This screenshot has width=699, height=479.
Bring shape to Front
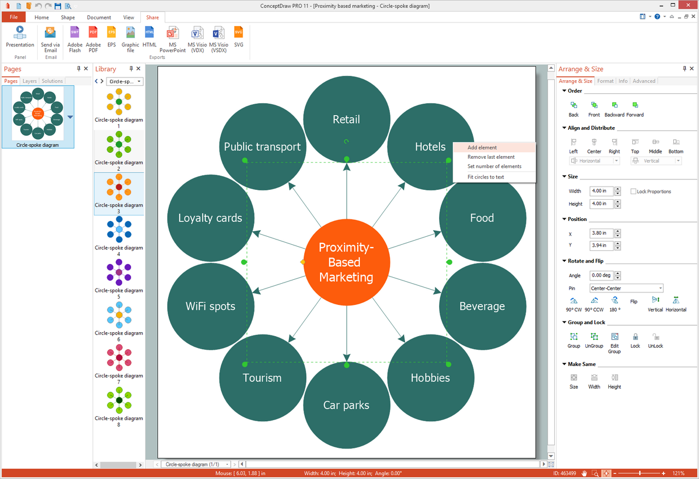tap(594, 105)
